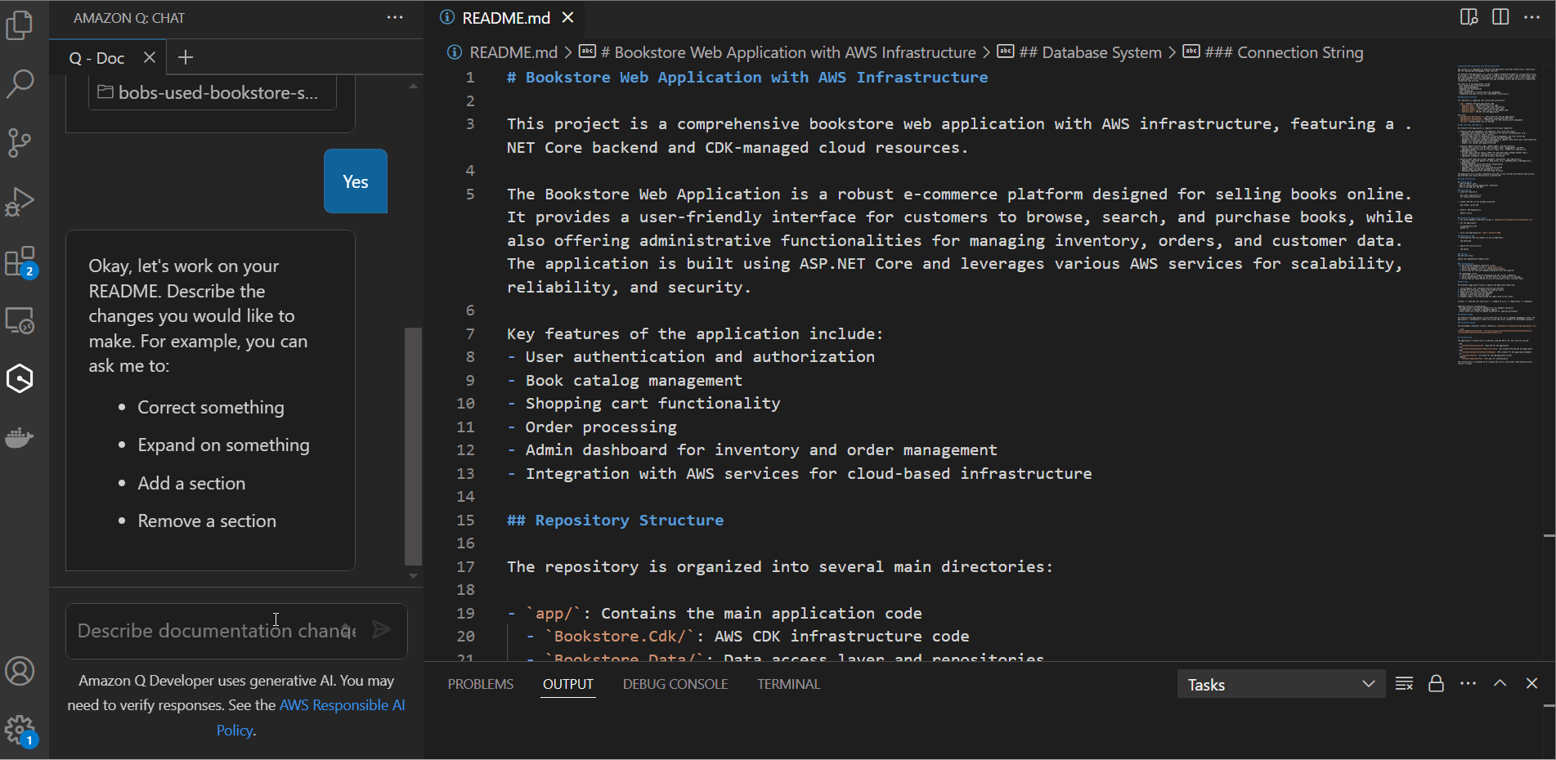The height and width of the screenshot is (760, 1556).
Task: Select the Explorer icon
Action: click(20, 25)
